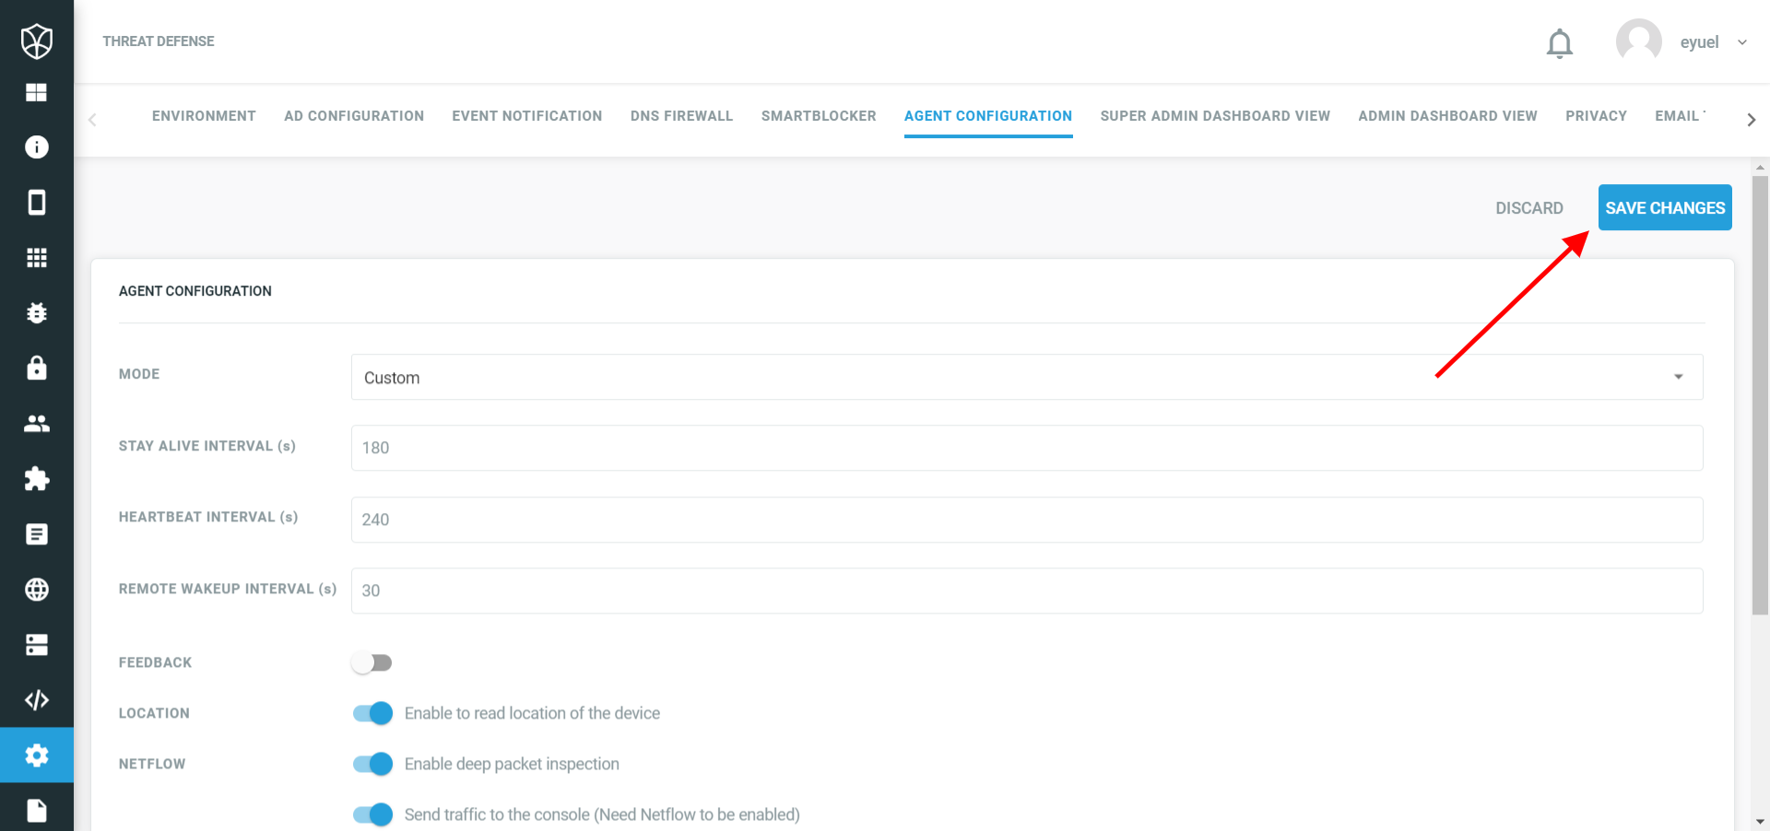Switch to the Email tab
The height and width of the screenshot is (831, 1770).
1679,116
